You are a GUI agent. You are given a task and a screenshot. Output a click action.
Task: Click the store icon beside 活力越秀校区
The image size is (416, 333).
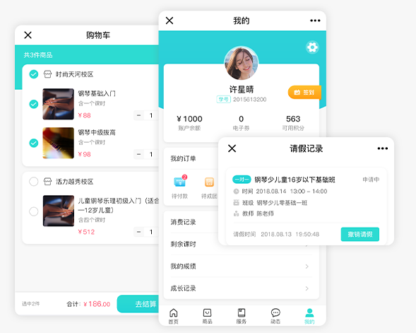point(47,182)
